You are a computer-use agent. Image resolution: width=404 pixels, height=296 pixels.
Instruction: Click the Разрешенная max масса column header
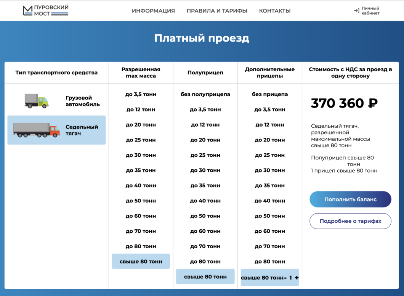(141, 72)
